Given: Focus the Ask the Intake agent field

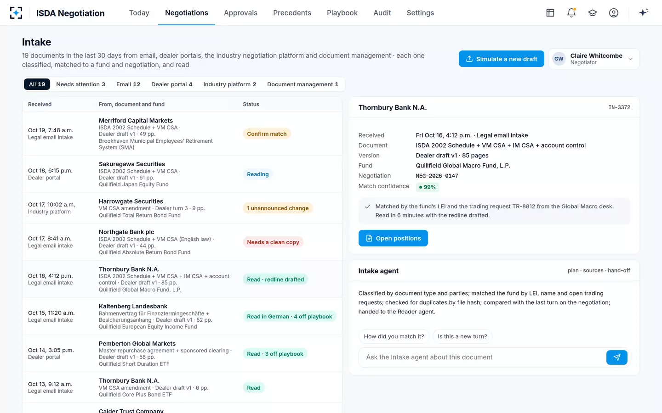Looking at the screenshot, I should coord(482,357).
